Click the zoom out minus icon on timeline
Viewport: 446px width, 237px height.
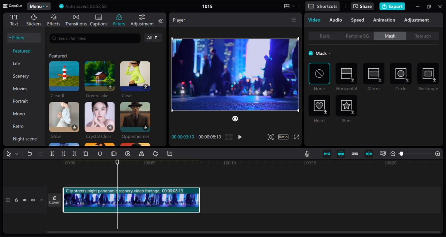(x=393, y=154)
